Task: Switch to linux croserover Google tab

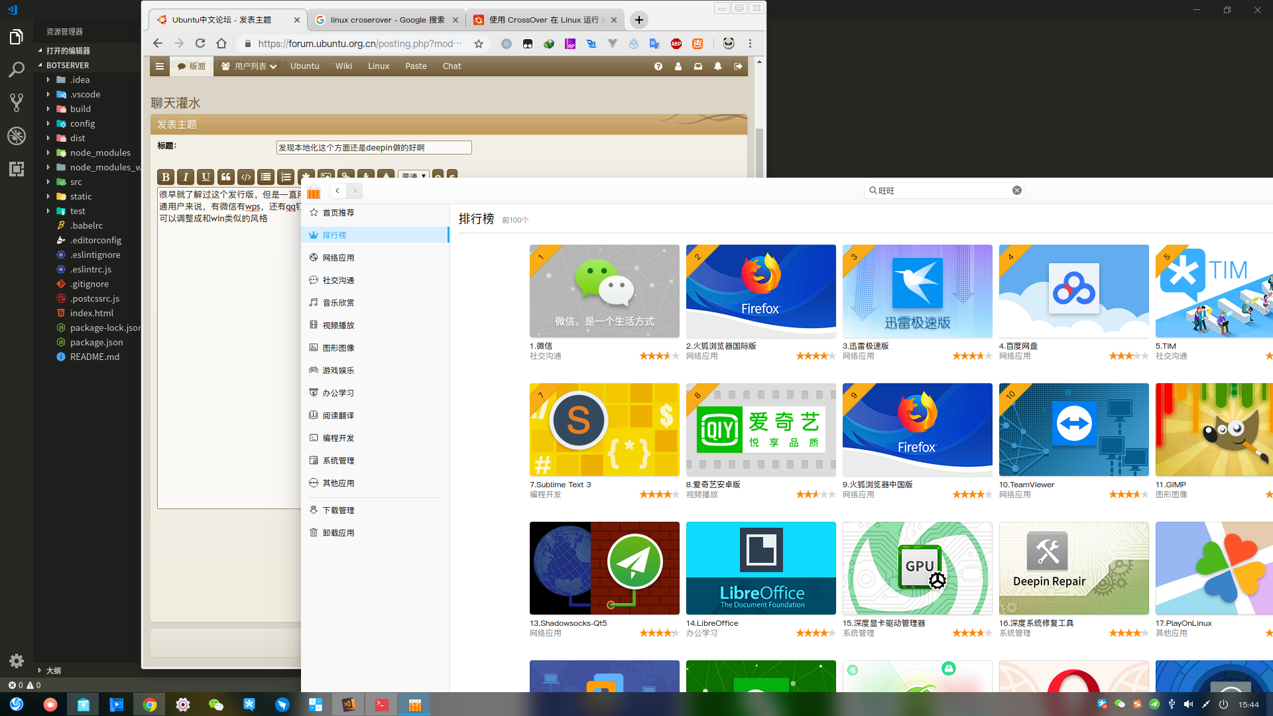Action: [387, 20]
